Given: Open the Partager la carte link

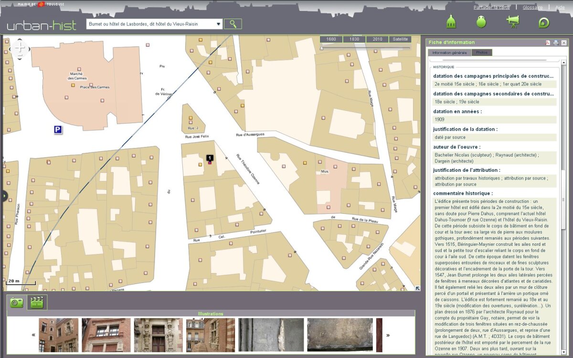Looking at the screenshot, I should [x=491, y=7].
